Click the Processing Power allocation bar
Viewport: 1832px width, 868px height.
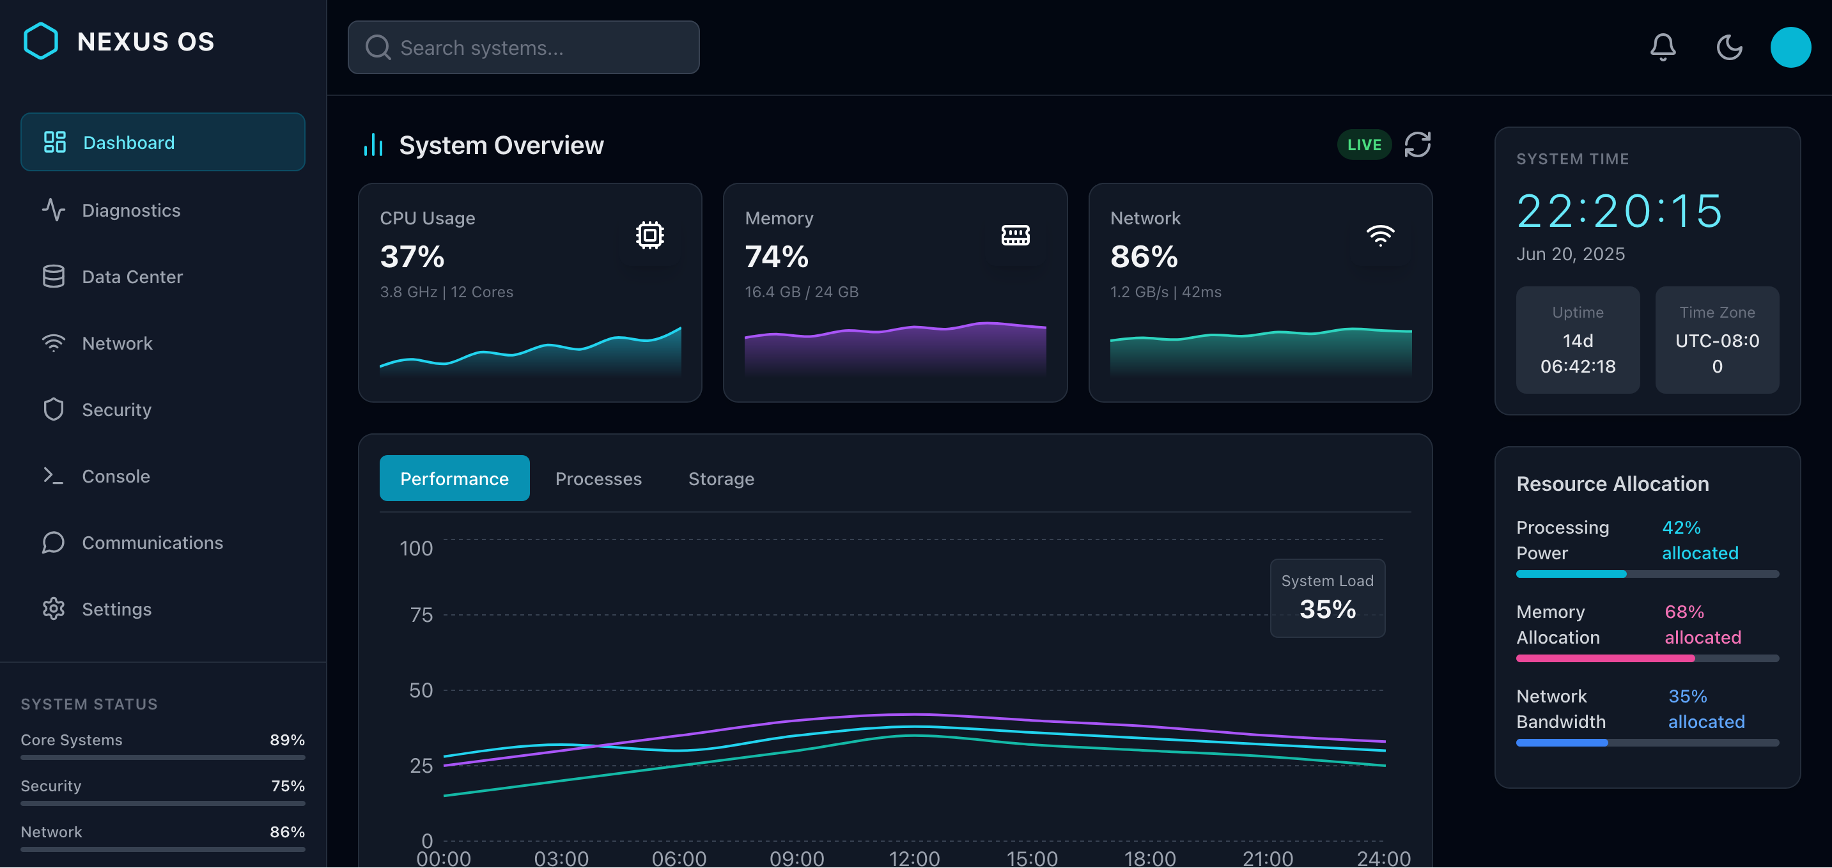coord(1647,575)
